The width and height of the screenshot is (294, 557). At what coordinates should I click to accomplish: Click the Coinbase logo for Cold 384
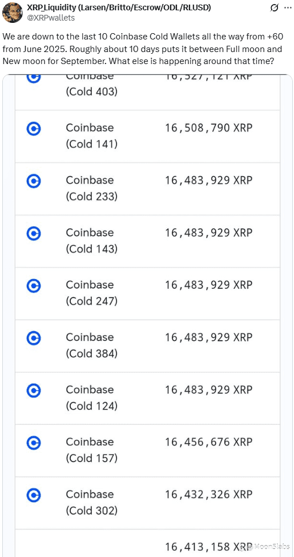pyautogui.click(x=34, y=338)
